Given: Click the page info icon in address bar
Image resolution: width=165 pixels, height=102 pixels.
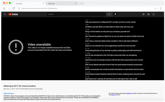Looking at the screenshot, I should point(19,8).
